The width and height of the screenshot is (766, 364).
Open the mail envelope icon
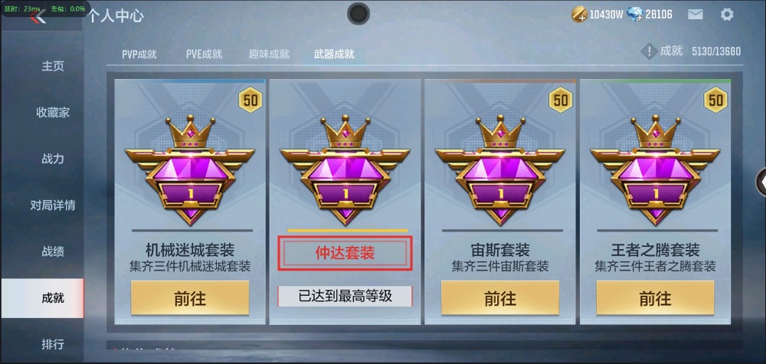[696, 15]
